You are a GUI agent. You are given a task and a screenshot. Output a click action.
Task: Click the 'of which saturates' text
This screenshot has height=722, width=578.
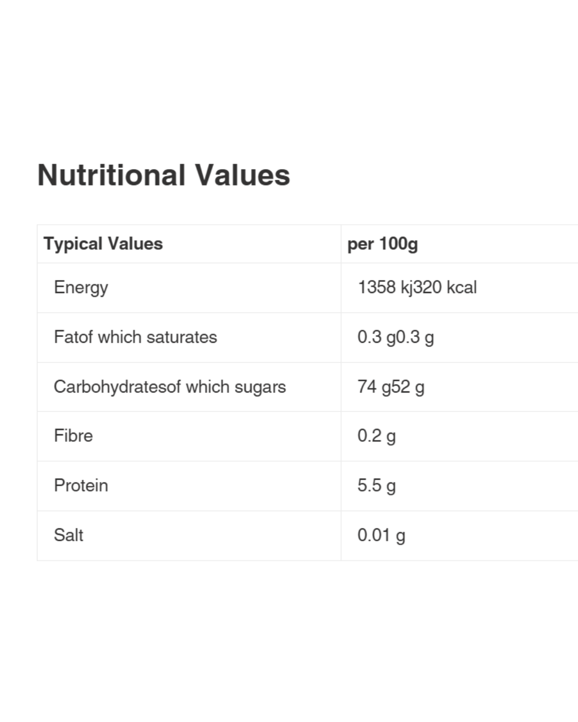coord(146,337)
